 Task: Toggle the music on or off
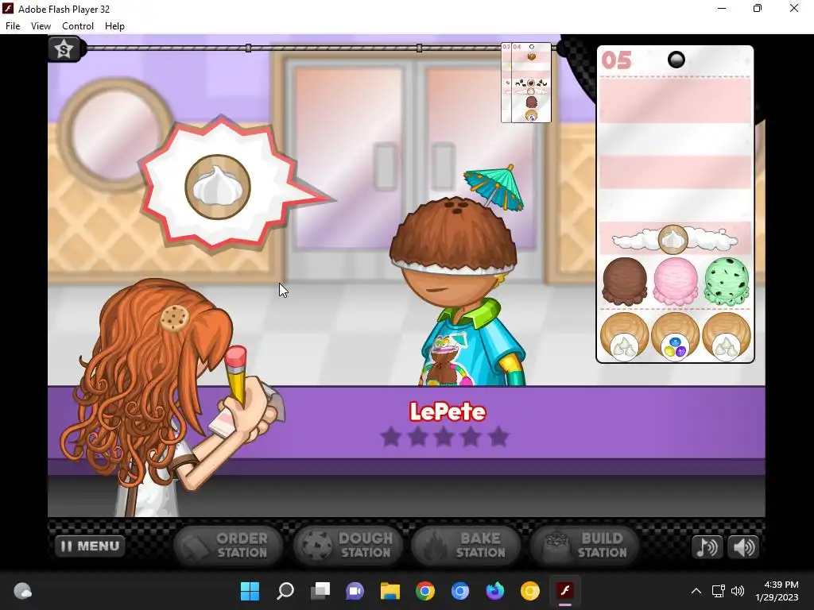[707, 547]
